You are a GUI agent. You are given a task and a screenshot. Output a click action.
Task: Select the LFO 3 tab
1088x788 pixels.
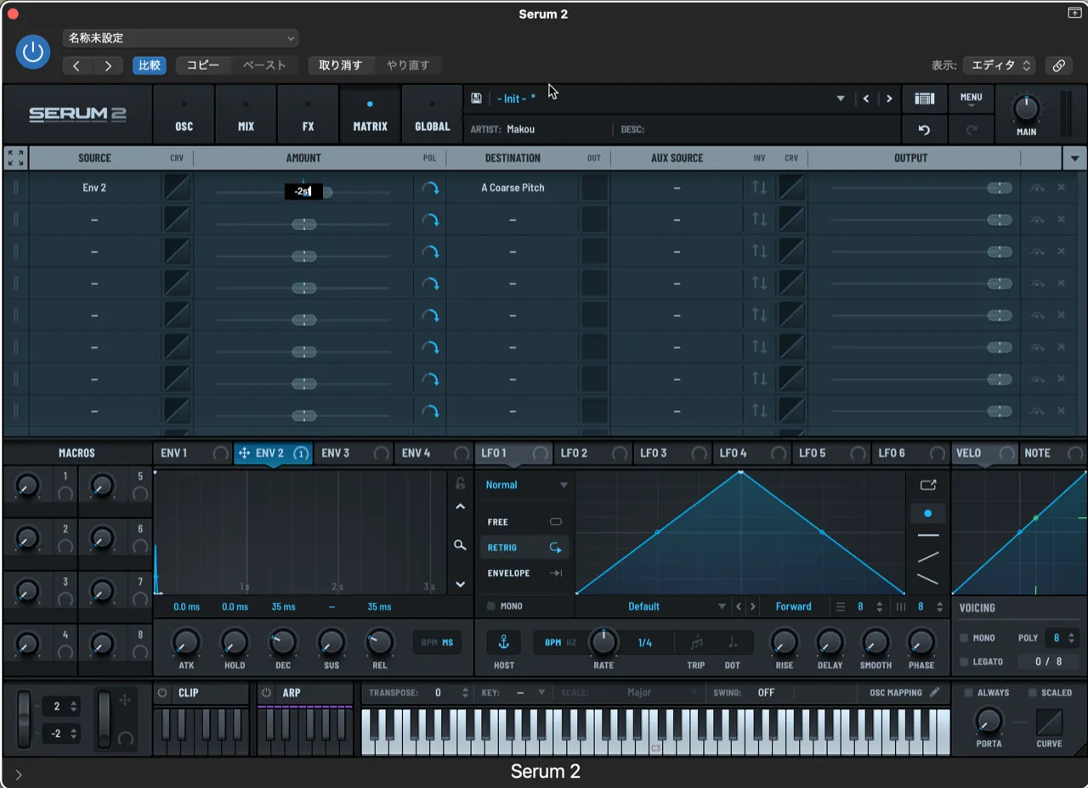coord(654,453)
